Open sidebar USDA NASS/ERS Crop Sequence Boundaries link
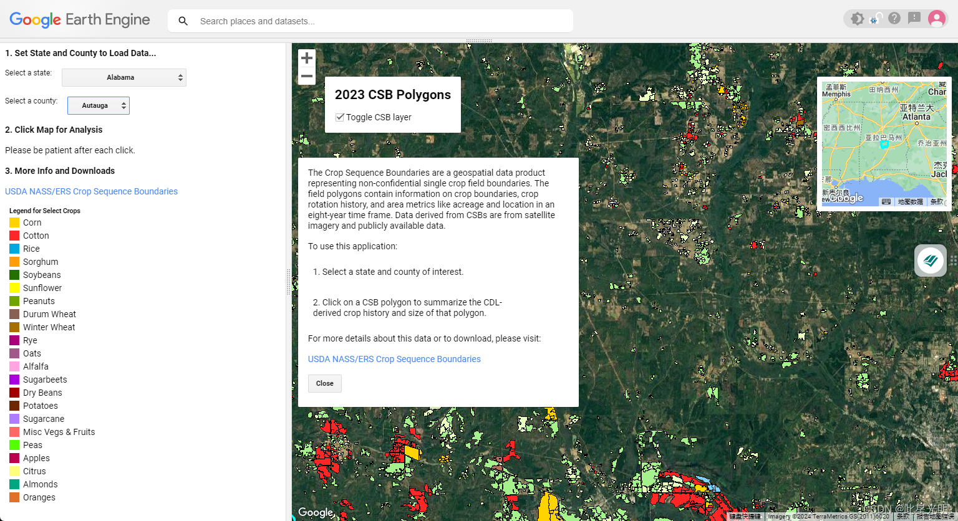Image resolution: width=958 pixels, height=521 pixels. (92, 191)
